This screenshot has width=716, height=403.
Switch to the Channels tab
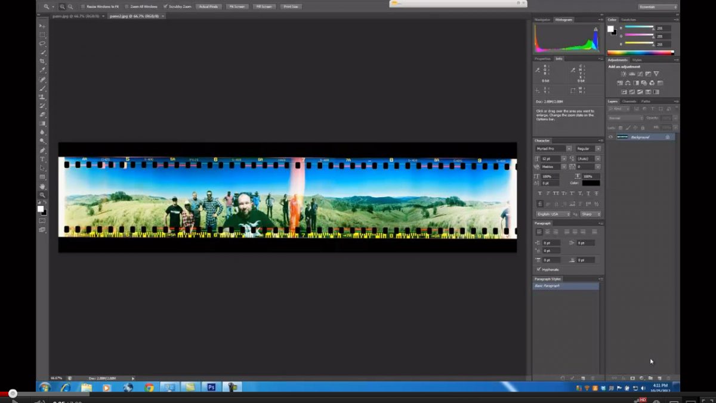tap(629, 101)
